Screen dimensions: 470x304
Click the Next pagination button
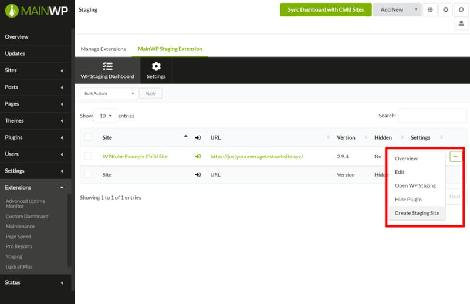[x=454, y=197]
